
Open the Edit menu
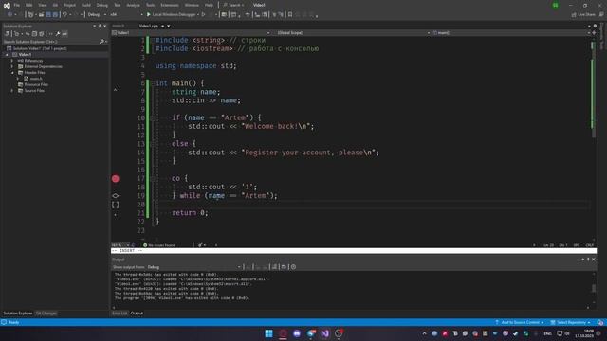(x=29, y=5)
